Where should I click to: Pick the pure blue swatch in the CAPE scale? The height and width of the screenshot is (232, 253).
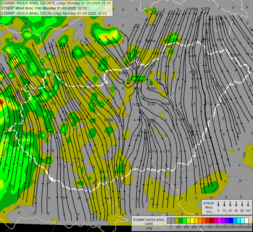pyautogui.click(x=231, y=220)
